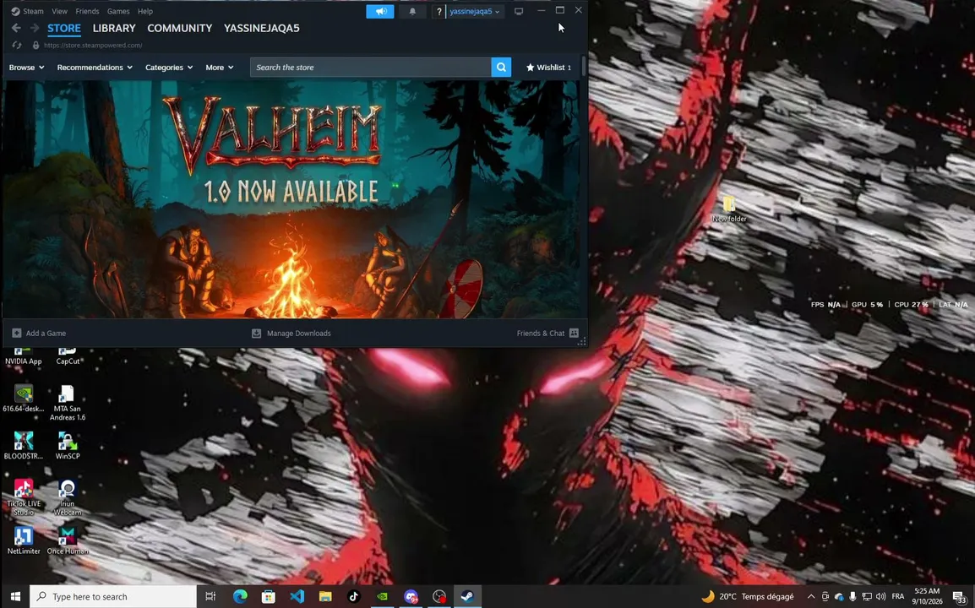Click the blue announcements megaphone button
The image size is (975, 608).
380,11
